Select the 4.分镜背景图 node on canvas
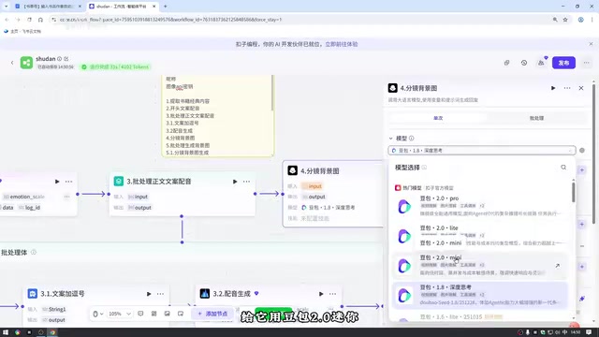Viewport: 599px width, 337px height. coord(333,194)
